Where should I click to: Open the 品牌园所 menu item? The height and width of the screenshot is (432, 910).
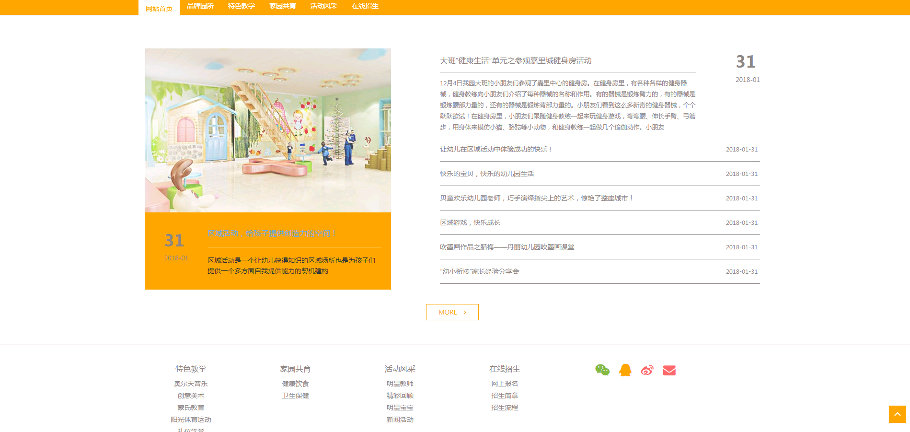200,6
